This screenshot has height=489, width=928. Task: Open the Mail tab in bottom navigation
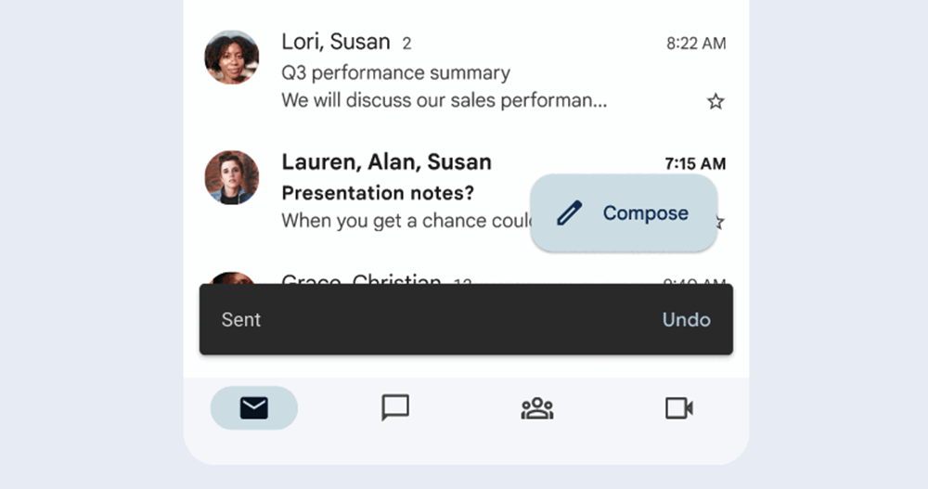[x=254, y=408]
